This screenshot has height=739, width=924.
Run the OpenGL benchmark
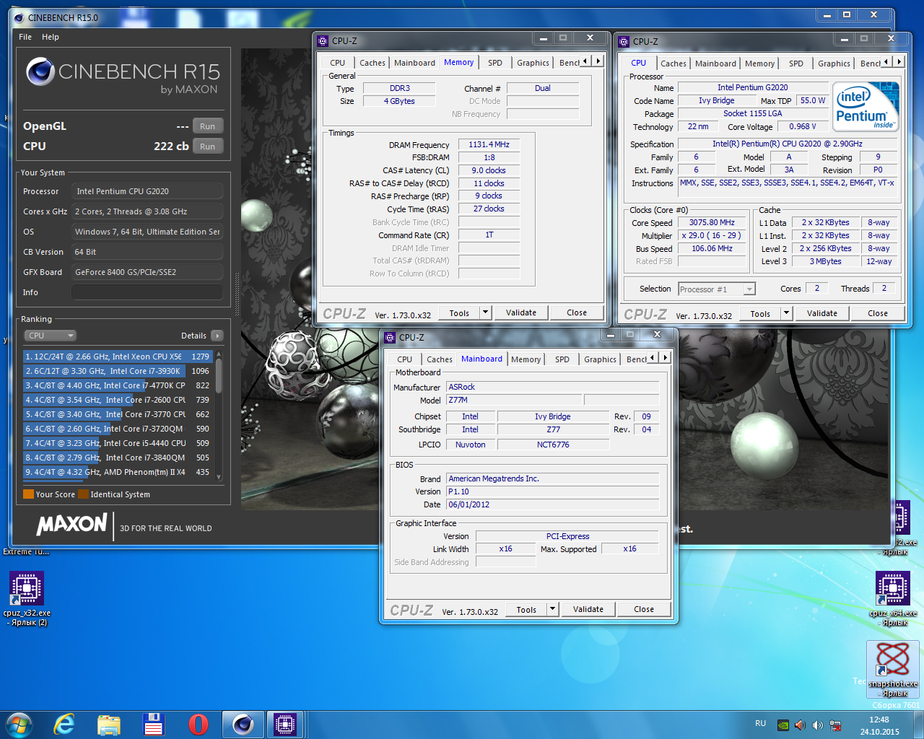coord(207,126)
